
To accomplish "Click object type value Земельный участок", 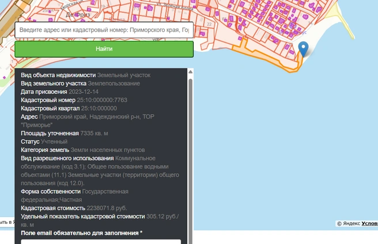I will pos(124,75).
